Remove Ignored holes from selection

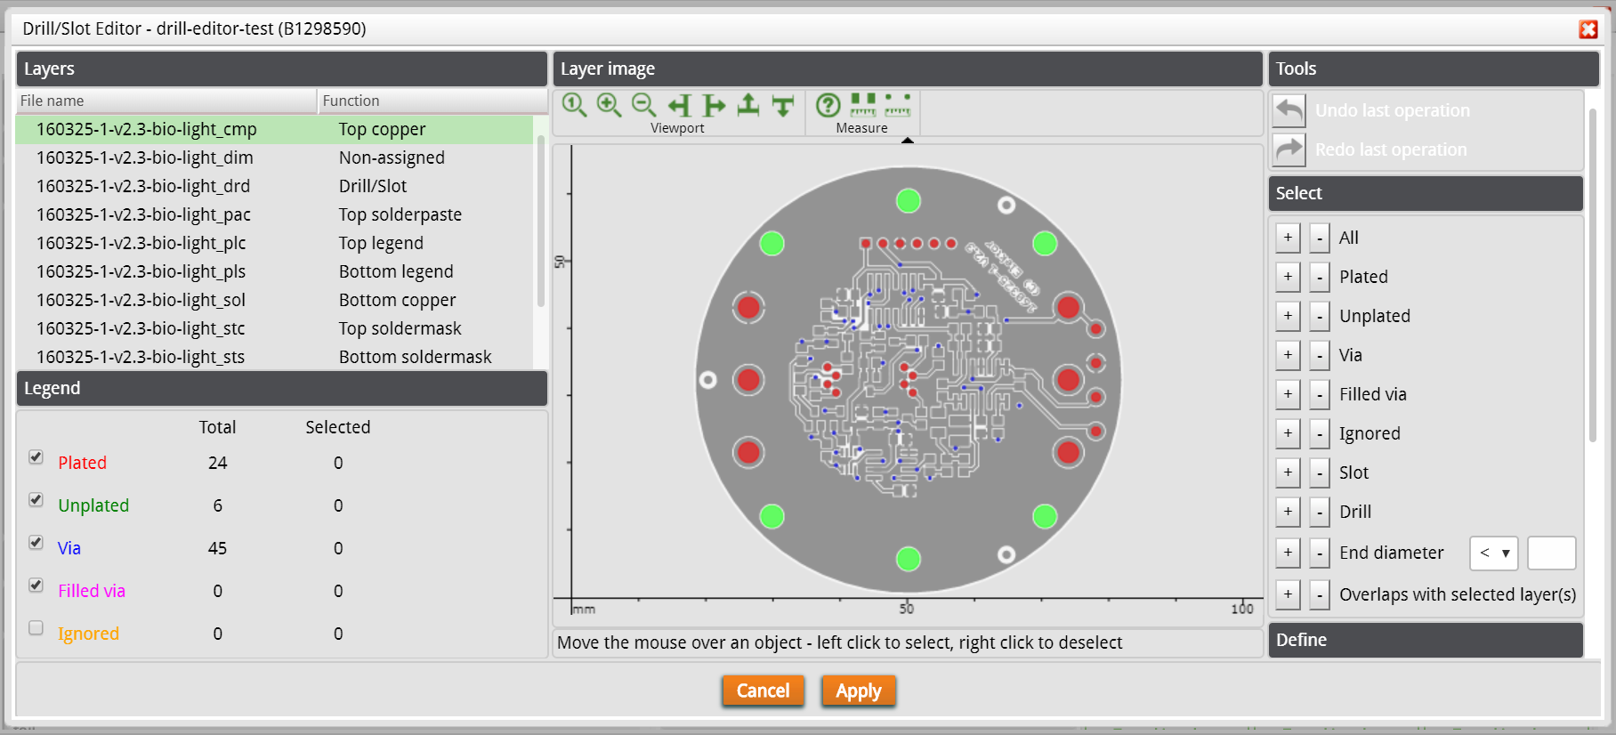1320,433
